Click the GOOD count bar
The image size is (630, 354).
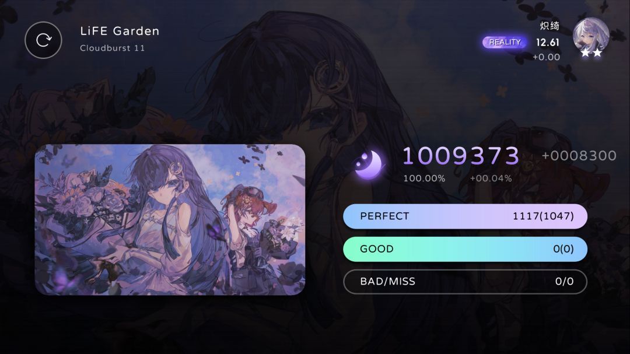pos(465,249)
